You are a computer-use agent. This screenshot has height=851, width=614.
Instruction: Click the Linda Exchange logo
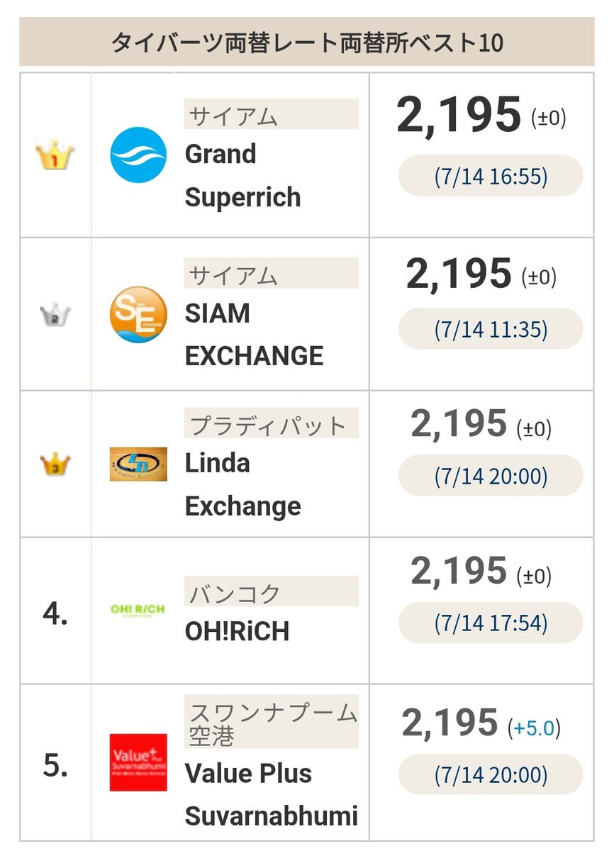pyautogui.click(x=139, y=465)
